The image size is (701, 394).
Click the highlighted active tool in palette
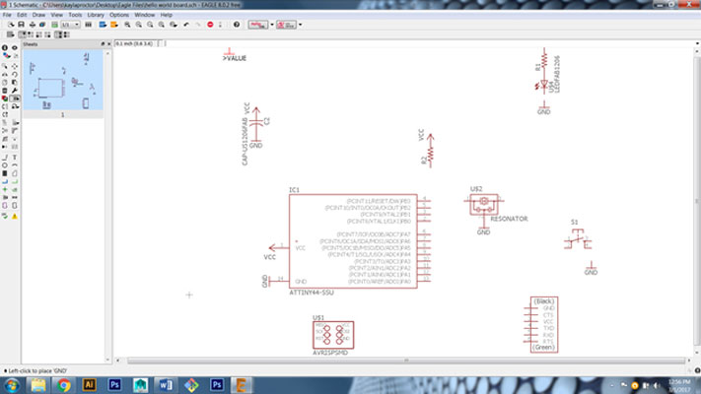coord(15,98)
